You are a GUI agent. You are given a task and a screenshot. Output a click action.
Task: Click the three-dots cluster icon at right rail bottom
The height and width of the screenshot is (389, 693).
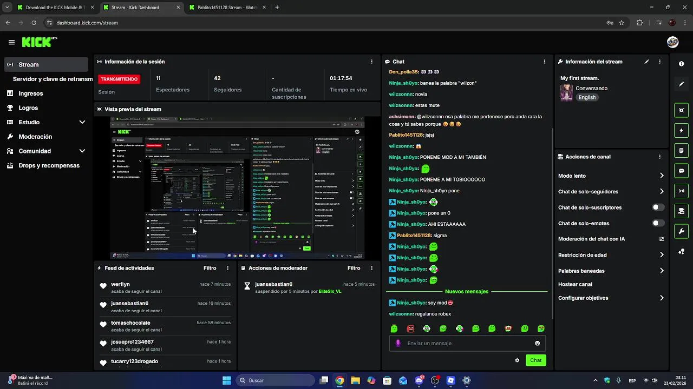(x=682, y=251)
